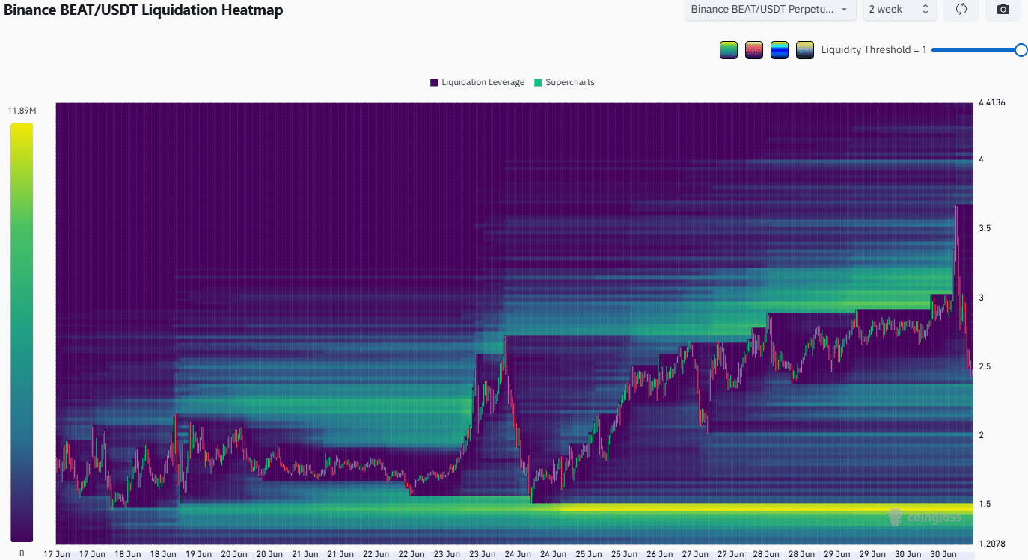1028x560 pixels.
Task: Select the cyan-blue color scheme swatch
Action: point(780,50)
